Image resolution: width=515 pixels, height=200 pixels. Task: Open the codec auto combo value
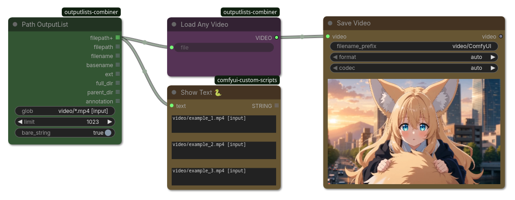pyautogui.click(x=476, y=68)
